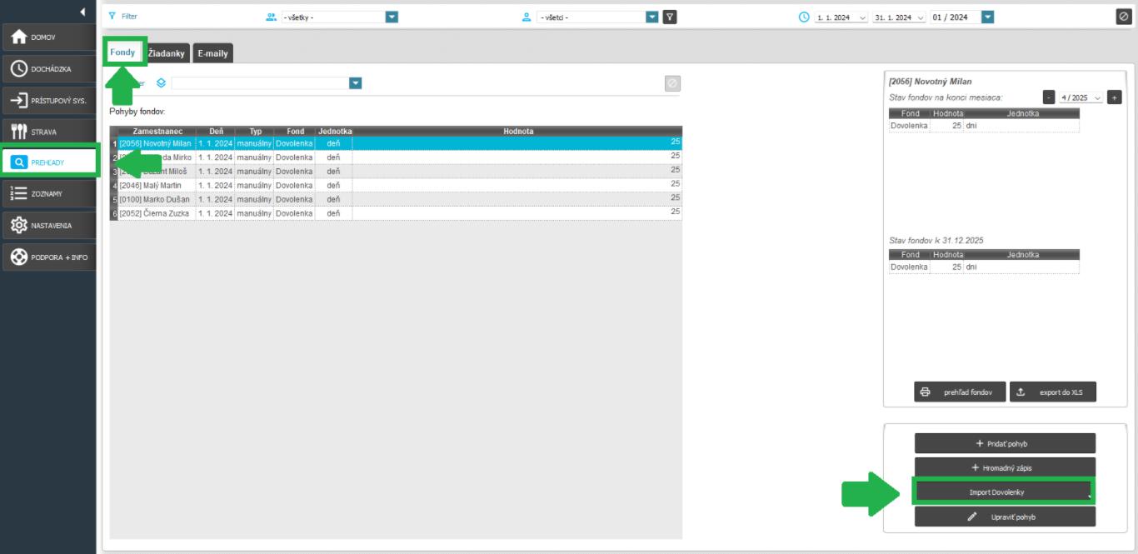
Task: Click export do XLS button
Action: tap(1053, 392)
